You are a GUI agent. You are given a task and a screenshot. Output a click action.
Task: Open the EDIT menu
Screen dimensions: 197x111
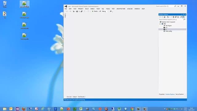tap(70, 9)
